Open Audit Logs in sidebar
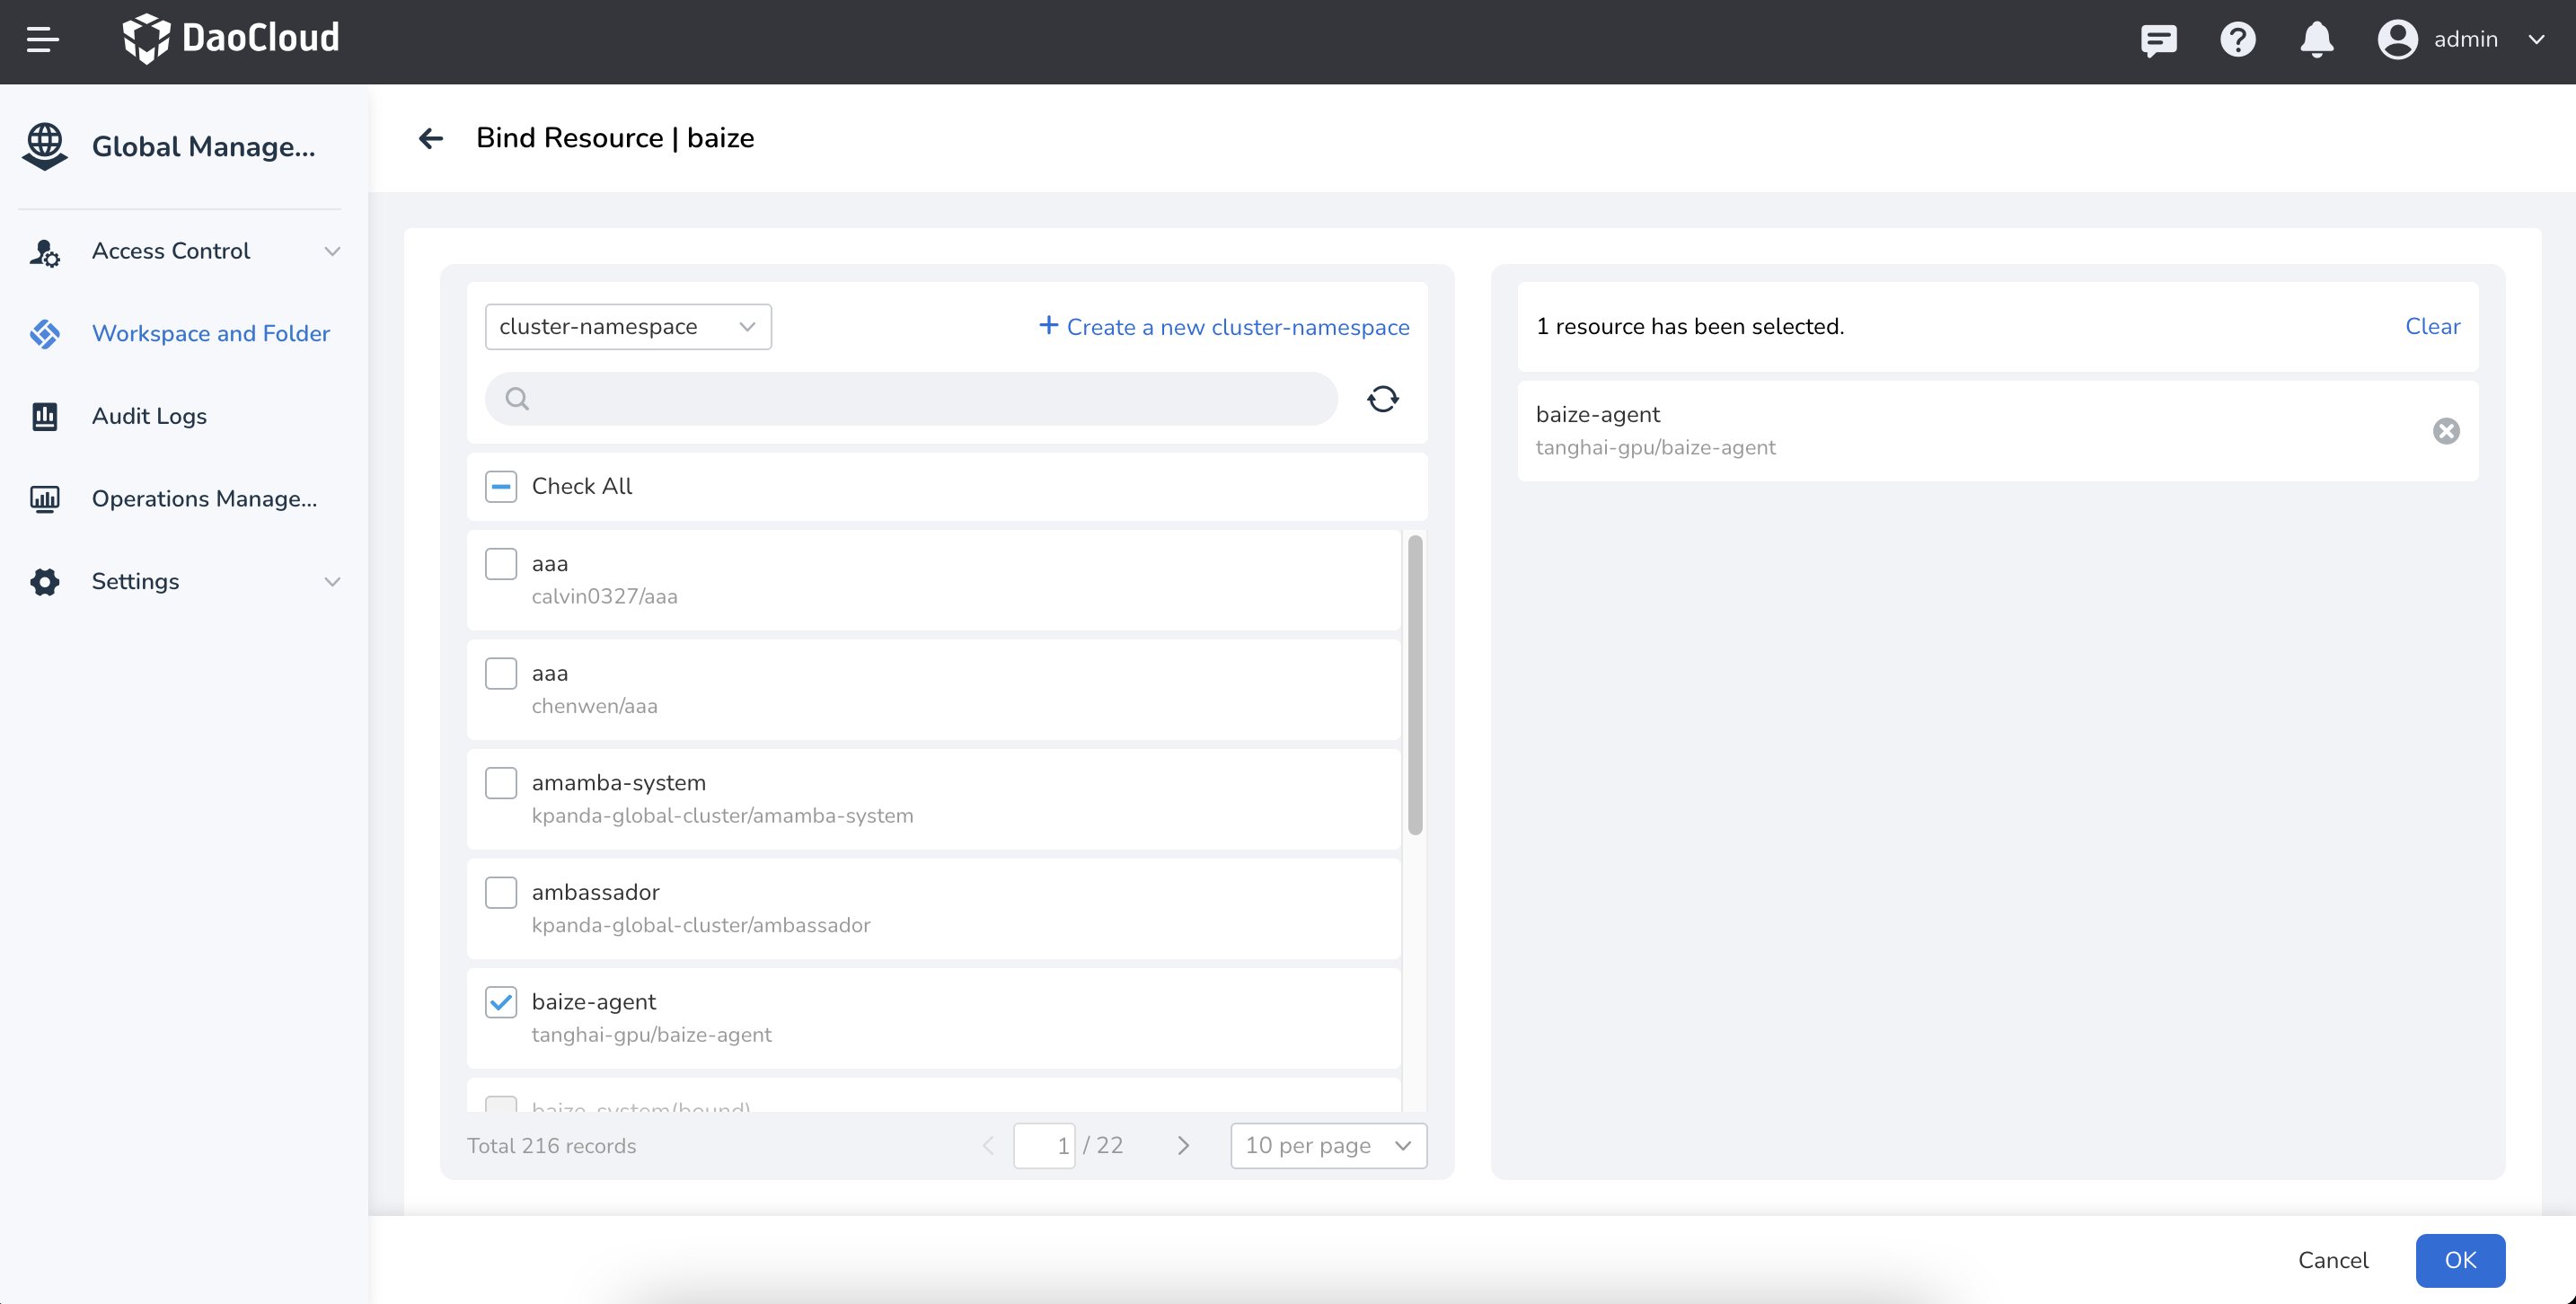This screenshot has width=2576, height=1304. 149,416
